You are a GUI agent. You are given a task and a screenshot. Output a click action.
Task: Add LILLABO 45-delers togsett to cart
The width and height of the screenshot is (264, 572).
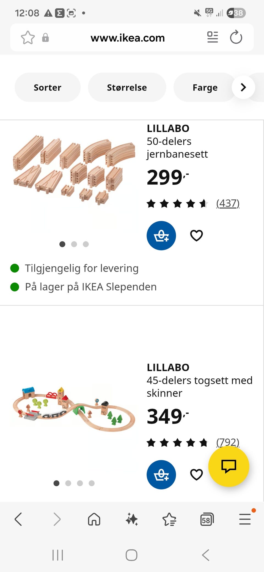pyautogui.click(x=161, y=475)
